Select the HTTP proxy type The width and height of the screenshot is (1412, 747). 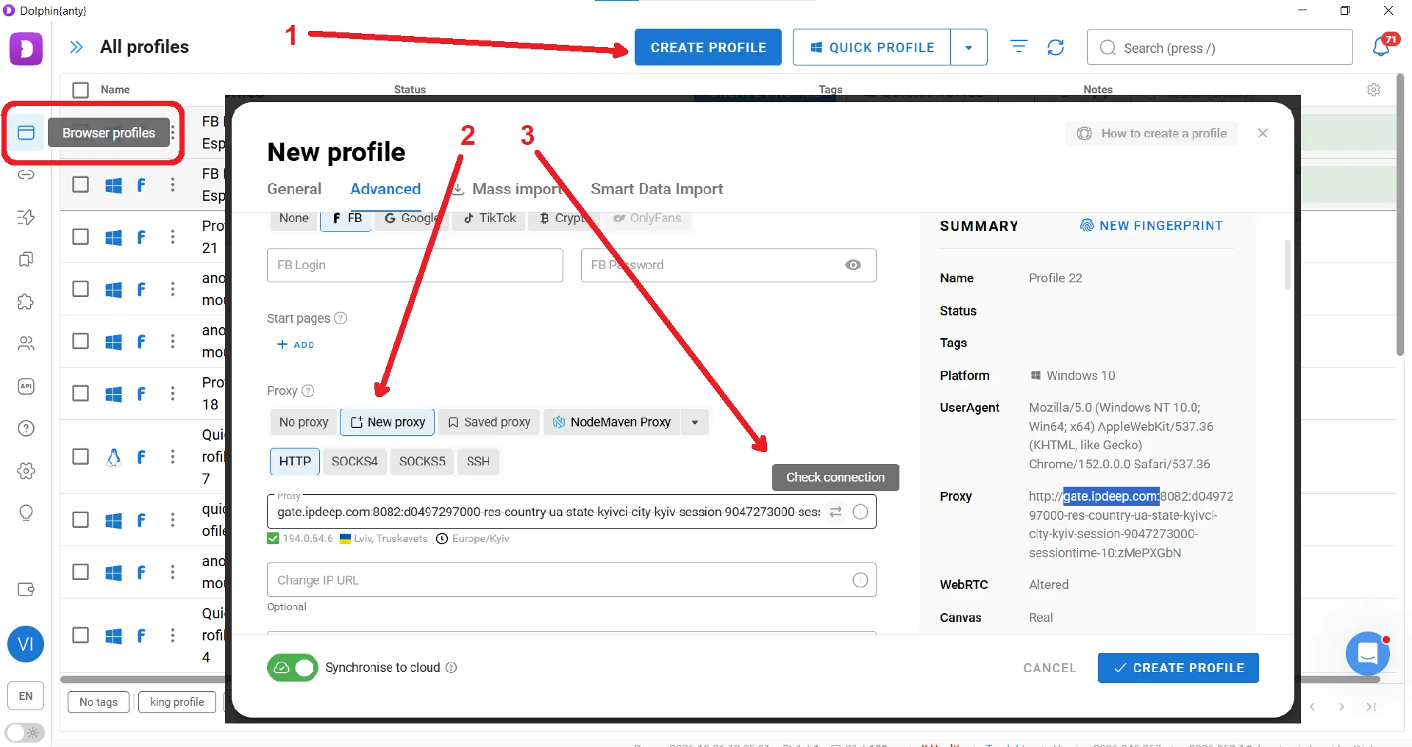tap(295, 461)
